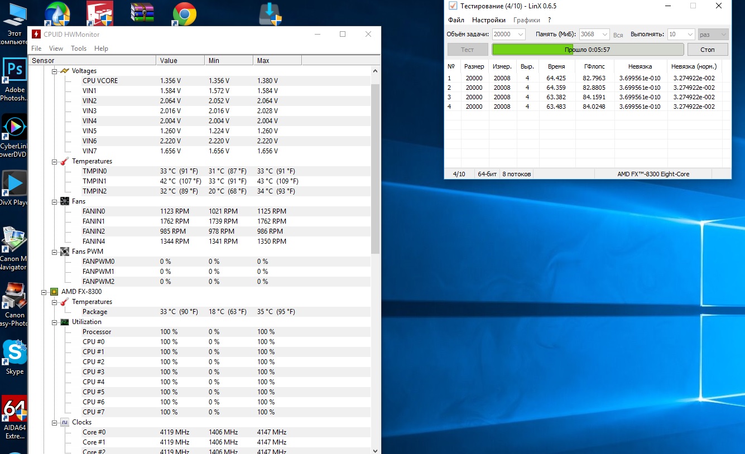This screenshot has width=745, height=454.
Task: Open the View menu in HWMonitor
Action: pos(56,49)
